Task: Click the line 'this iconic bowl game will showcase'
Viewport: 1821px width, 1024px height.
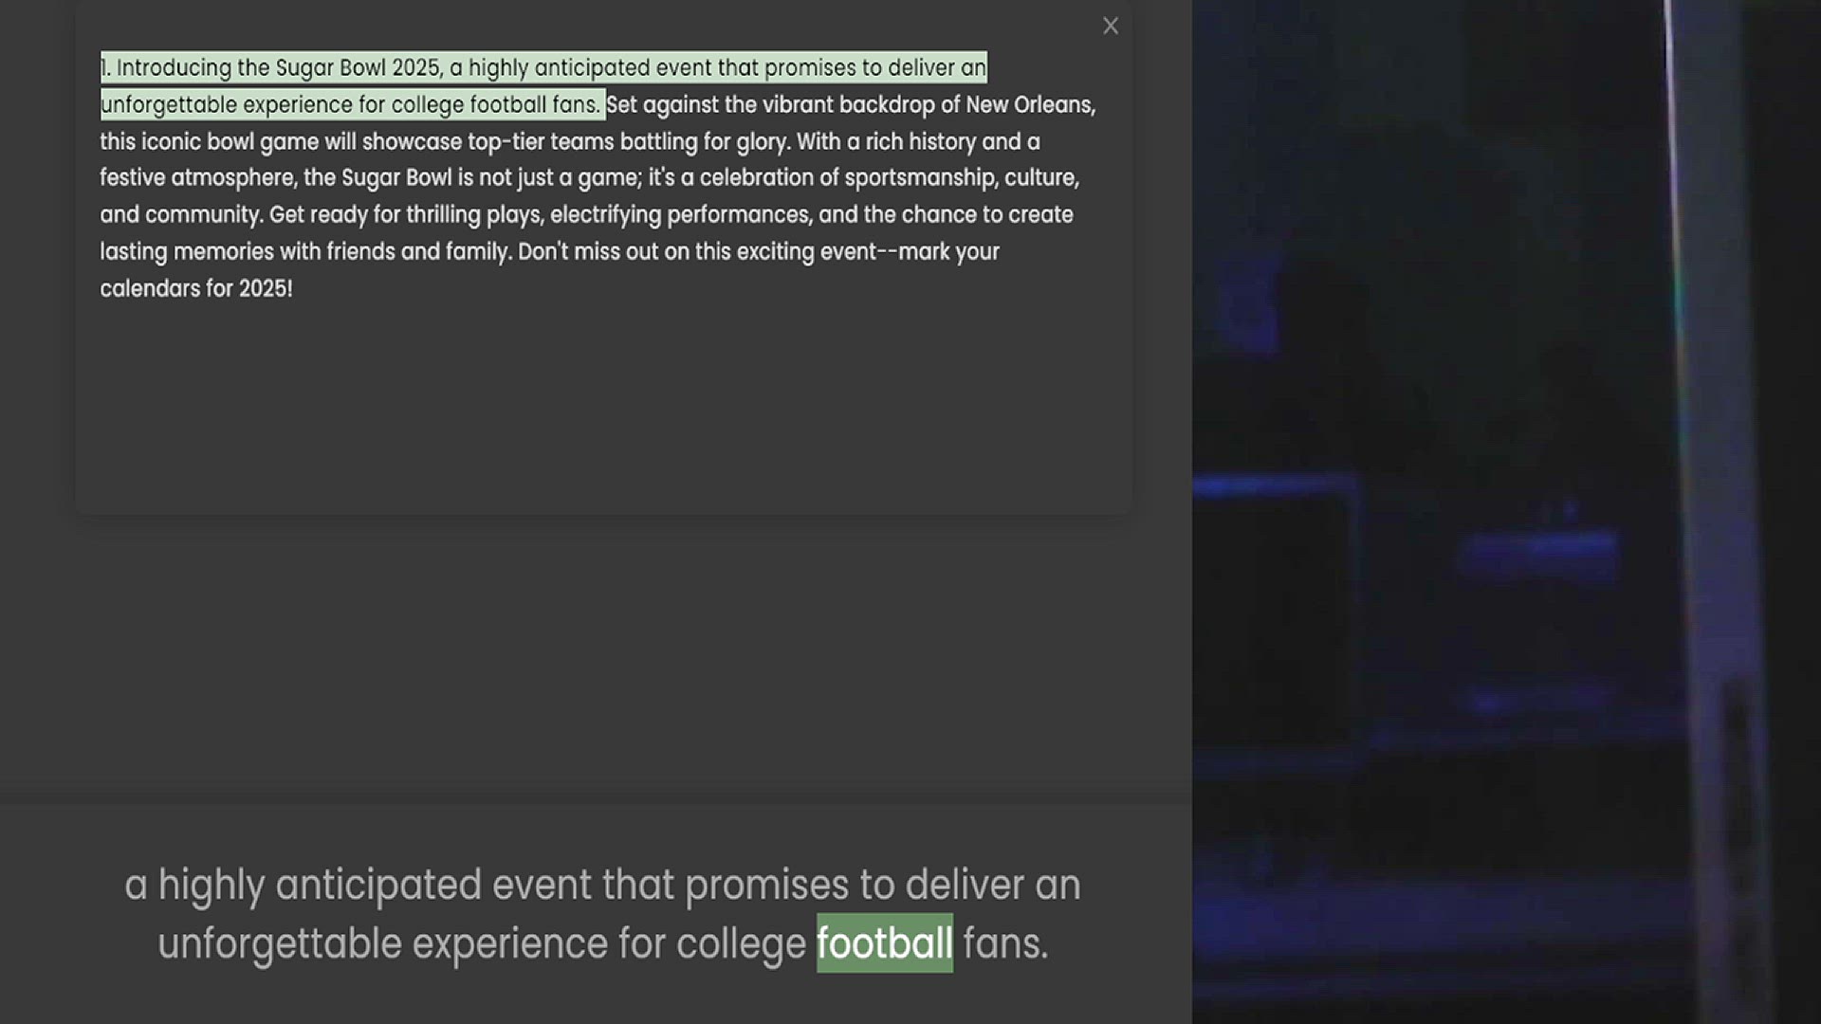Action: [x=569, y=141]
